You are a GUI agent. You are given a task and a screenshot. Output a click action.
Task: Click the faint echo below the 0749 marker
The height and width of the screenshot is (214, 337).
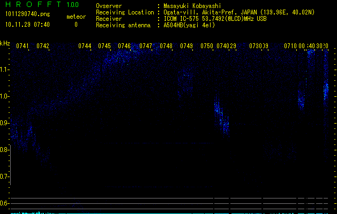point(185,83)
